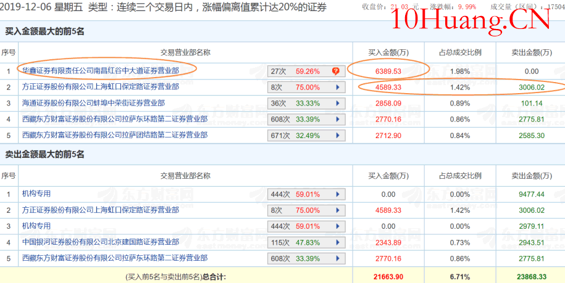
Task: Select buy amount 2712.90
Action: pos(388,136)
